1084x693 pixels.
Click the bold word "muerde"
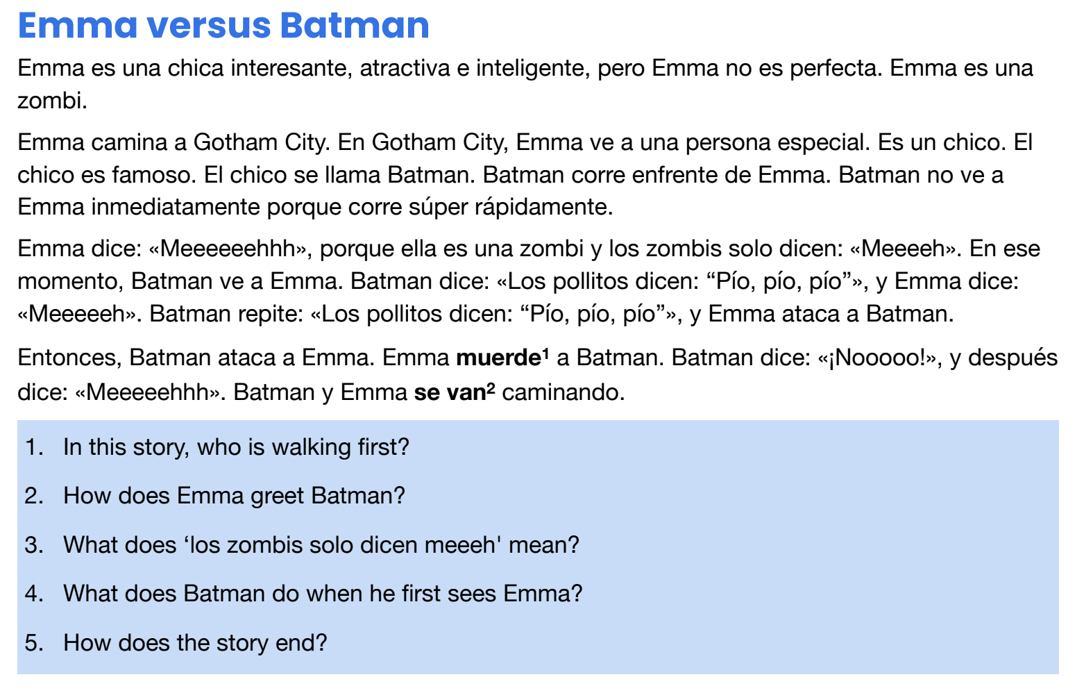[x=498, y=358]
